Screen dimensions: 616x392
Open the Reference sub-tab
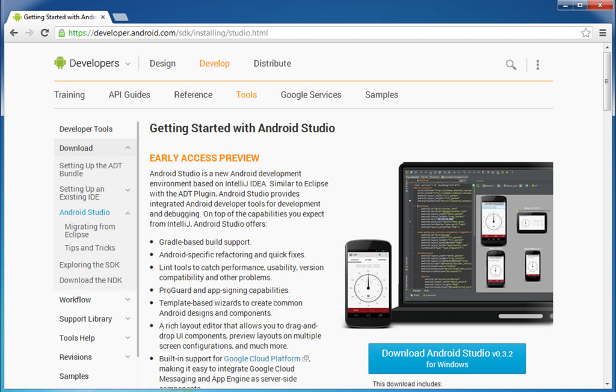click(193, 94)
